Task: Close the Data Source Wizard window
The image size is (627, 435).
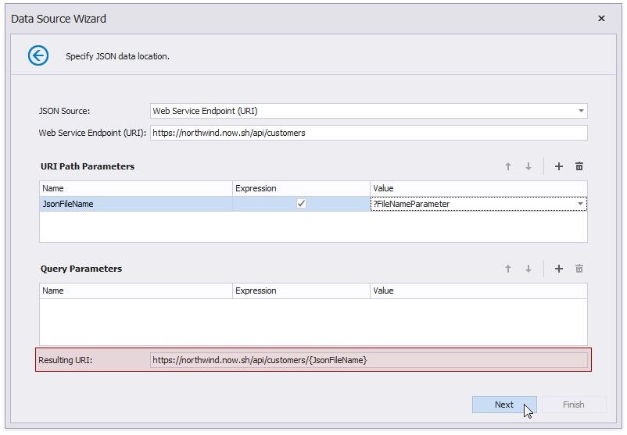Action: coord(601,18)
